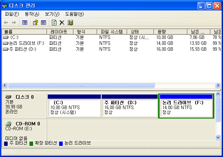Open the 보기(V) menu

(52, 14)
